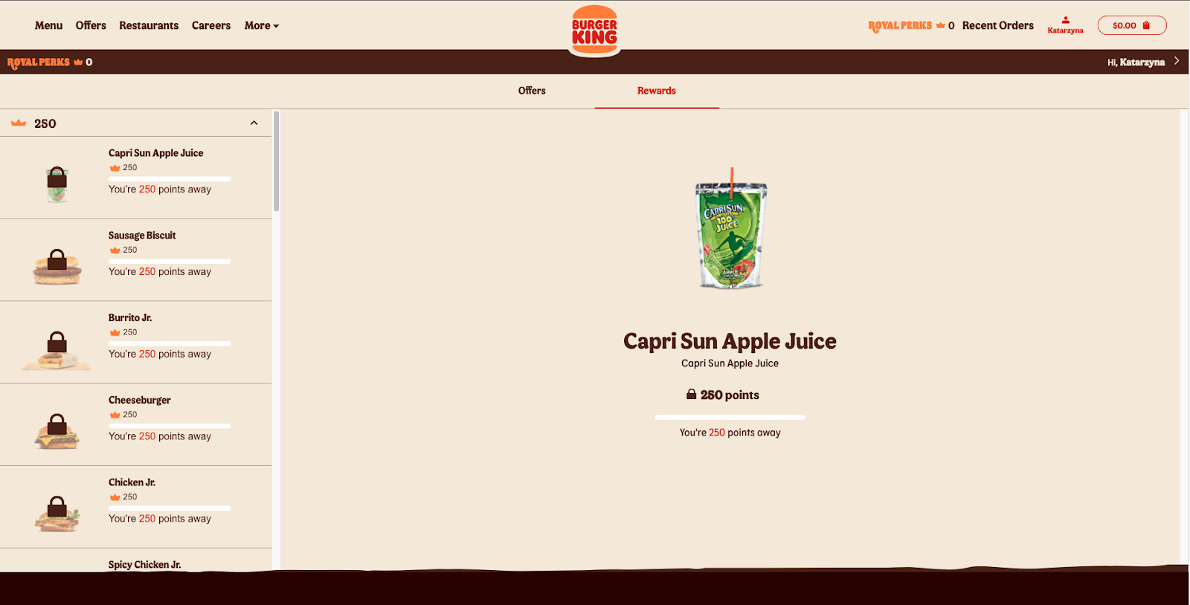Select Capri Sun Apple Juice list title
The width and height of the screenshot is (1190, 605).
click(155, 153)
